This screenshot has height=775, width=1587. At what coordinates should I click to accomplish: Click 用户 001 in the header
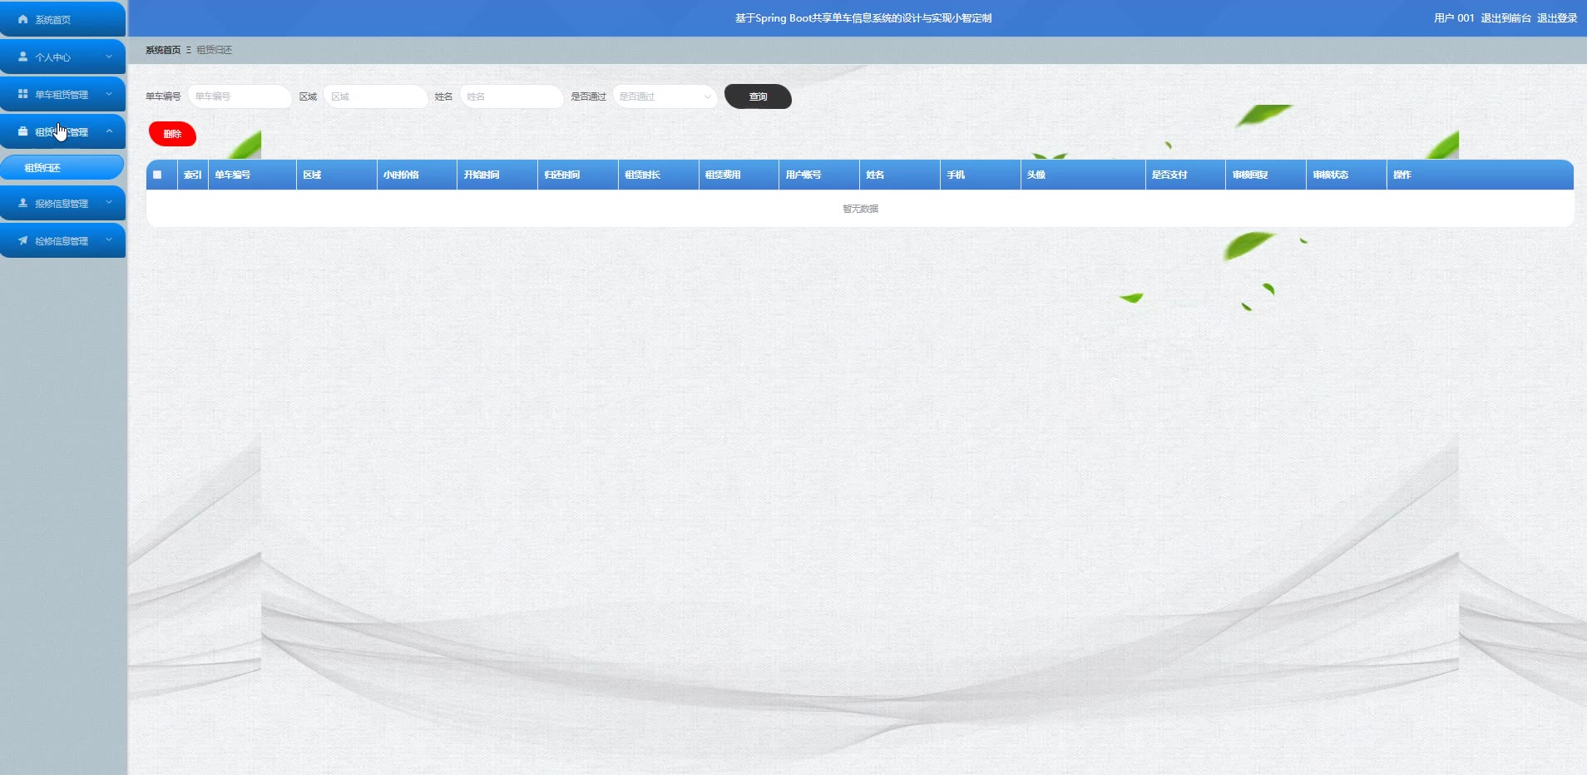1454,17
